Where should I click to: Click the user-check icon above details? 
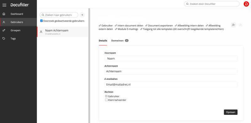coord(233,25)
